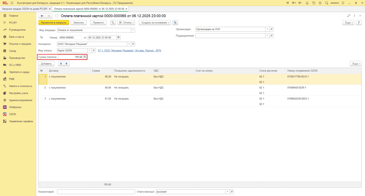Click help question mark button
Viewport: 365px width, 196px height.
point(359,22)
